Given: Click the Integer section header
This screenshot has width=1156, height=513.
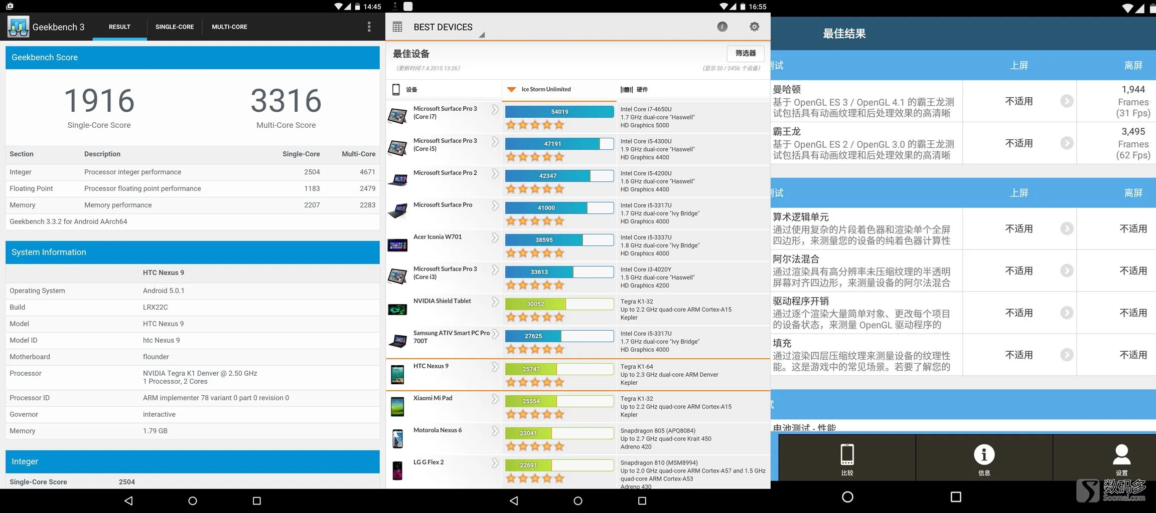Looking at the screenshot, I should (193, 461).
